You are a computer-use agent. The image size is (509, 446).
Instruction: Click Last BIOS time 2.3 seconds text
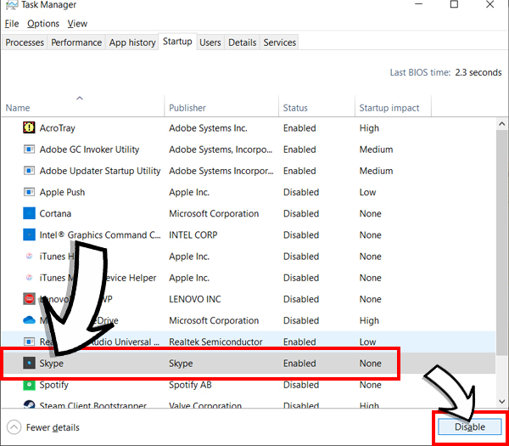[x=445, y=72]
